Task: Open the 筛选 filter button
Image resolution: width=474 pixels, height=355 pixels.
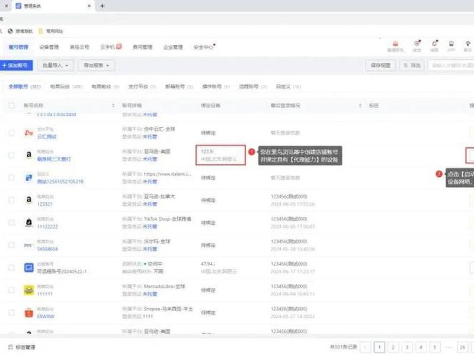Action: [x=412, y=65]
